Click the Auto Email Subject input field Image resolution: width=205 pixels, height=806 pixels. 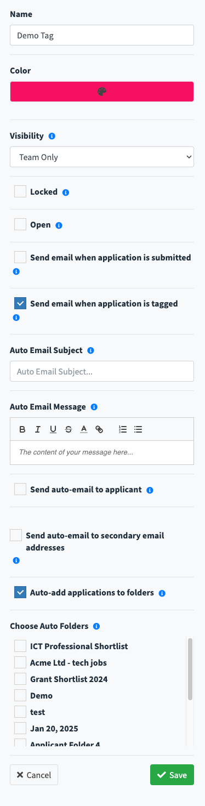coord(102,371)
